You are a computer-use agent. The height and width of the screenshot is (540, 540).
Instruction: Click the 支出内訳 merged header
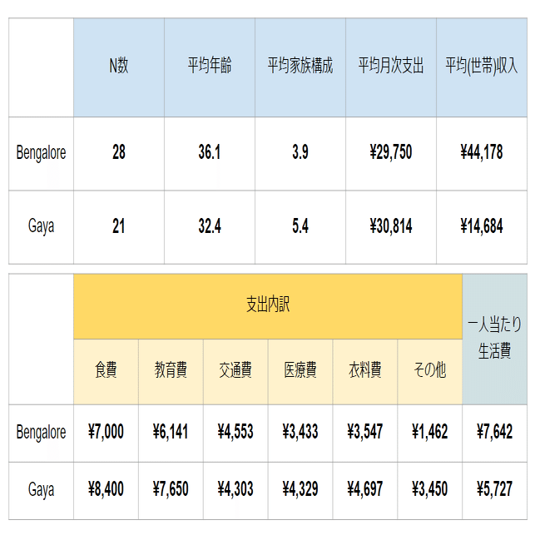tap(268, 305)
